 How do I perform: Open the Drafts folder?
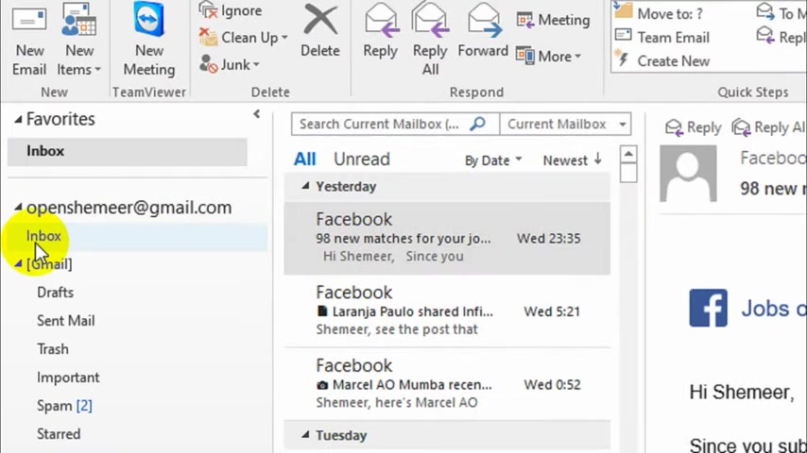[x=55, y=293]
